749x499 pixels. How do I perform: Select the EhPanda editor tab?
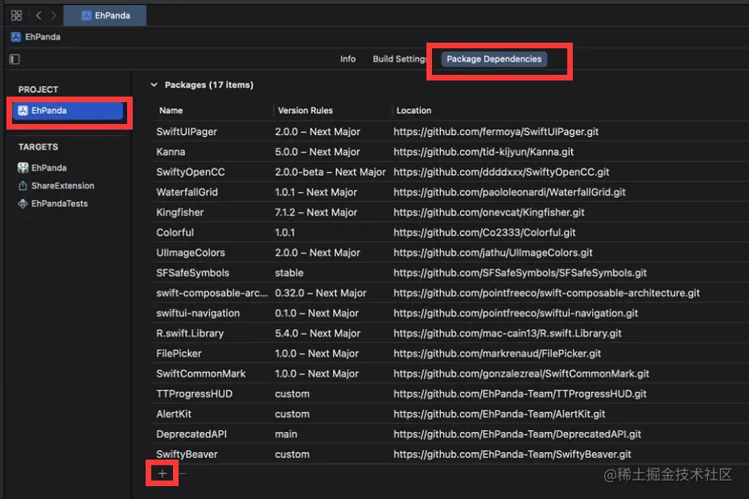pos(105,15)
